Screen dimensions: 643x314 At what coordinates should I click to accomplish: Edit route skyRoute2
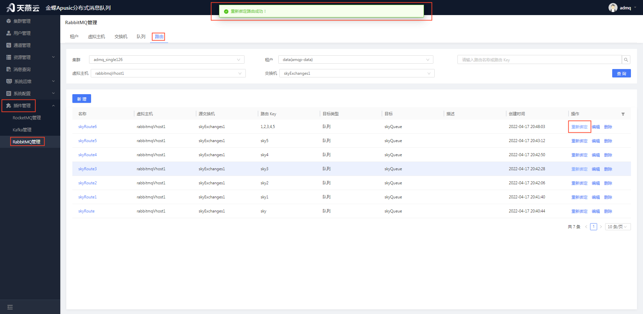(596, 183)
